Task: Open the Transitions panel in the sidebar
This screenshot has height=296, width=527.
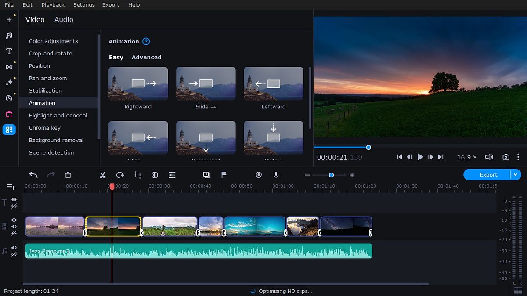Action: pos(10,67)
